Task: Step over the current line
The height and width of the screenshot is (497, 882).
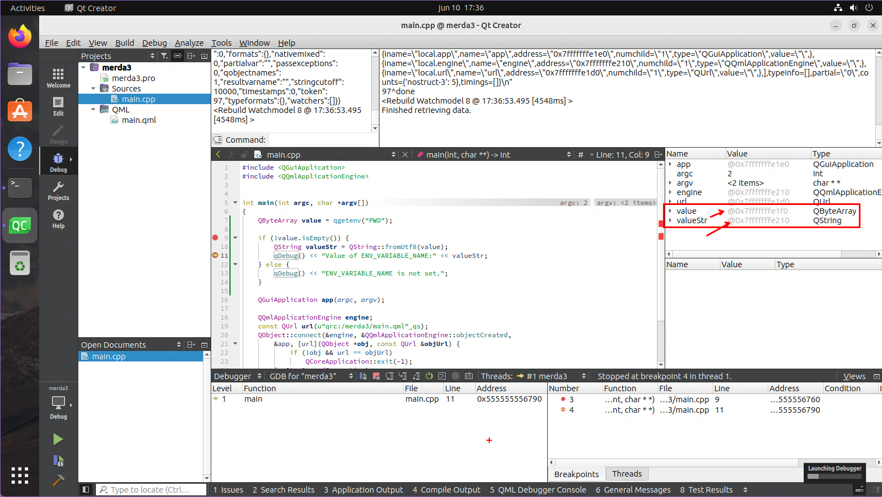Action: [x=389, y=376]
